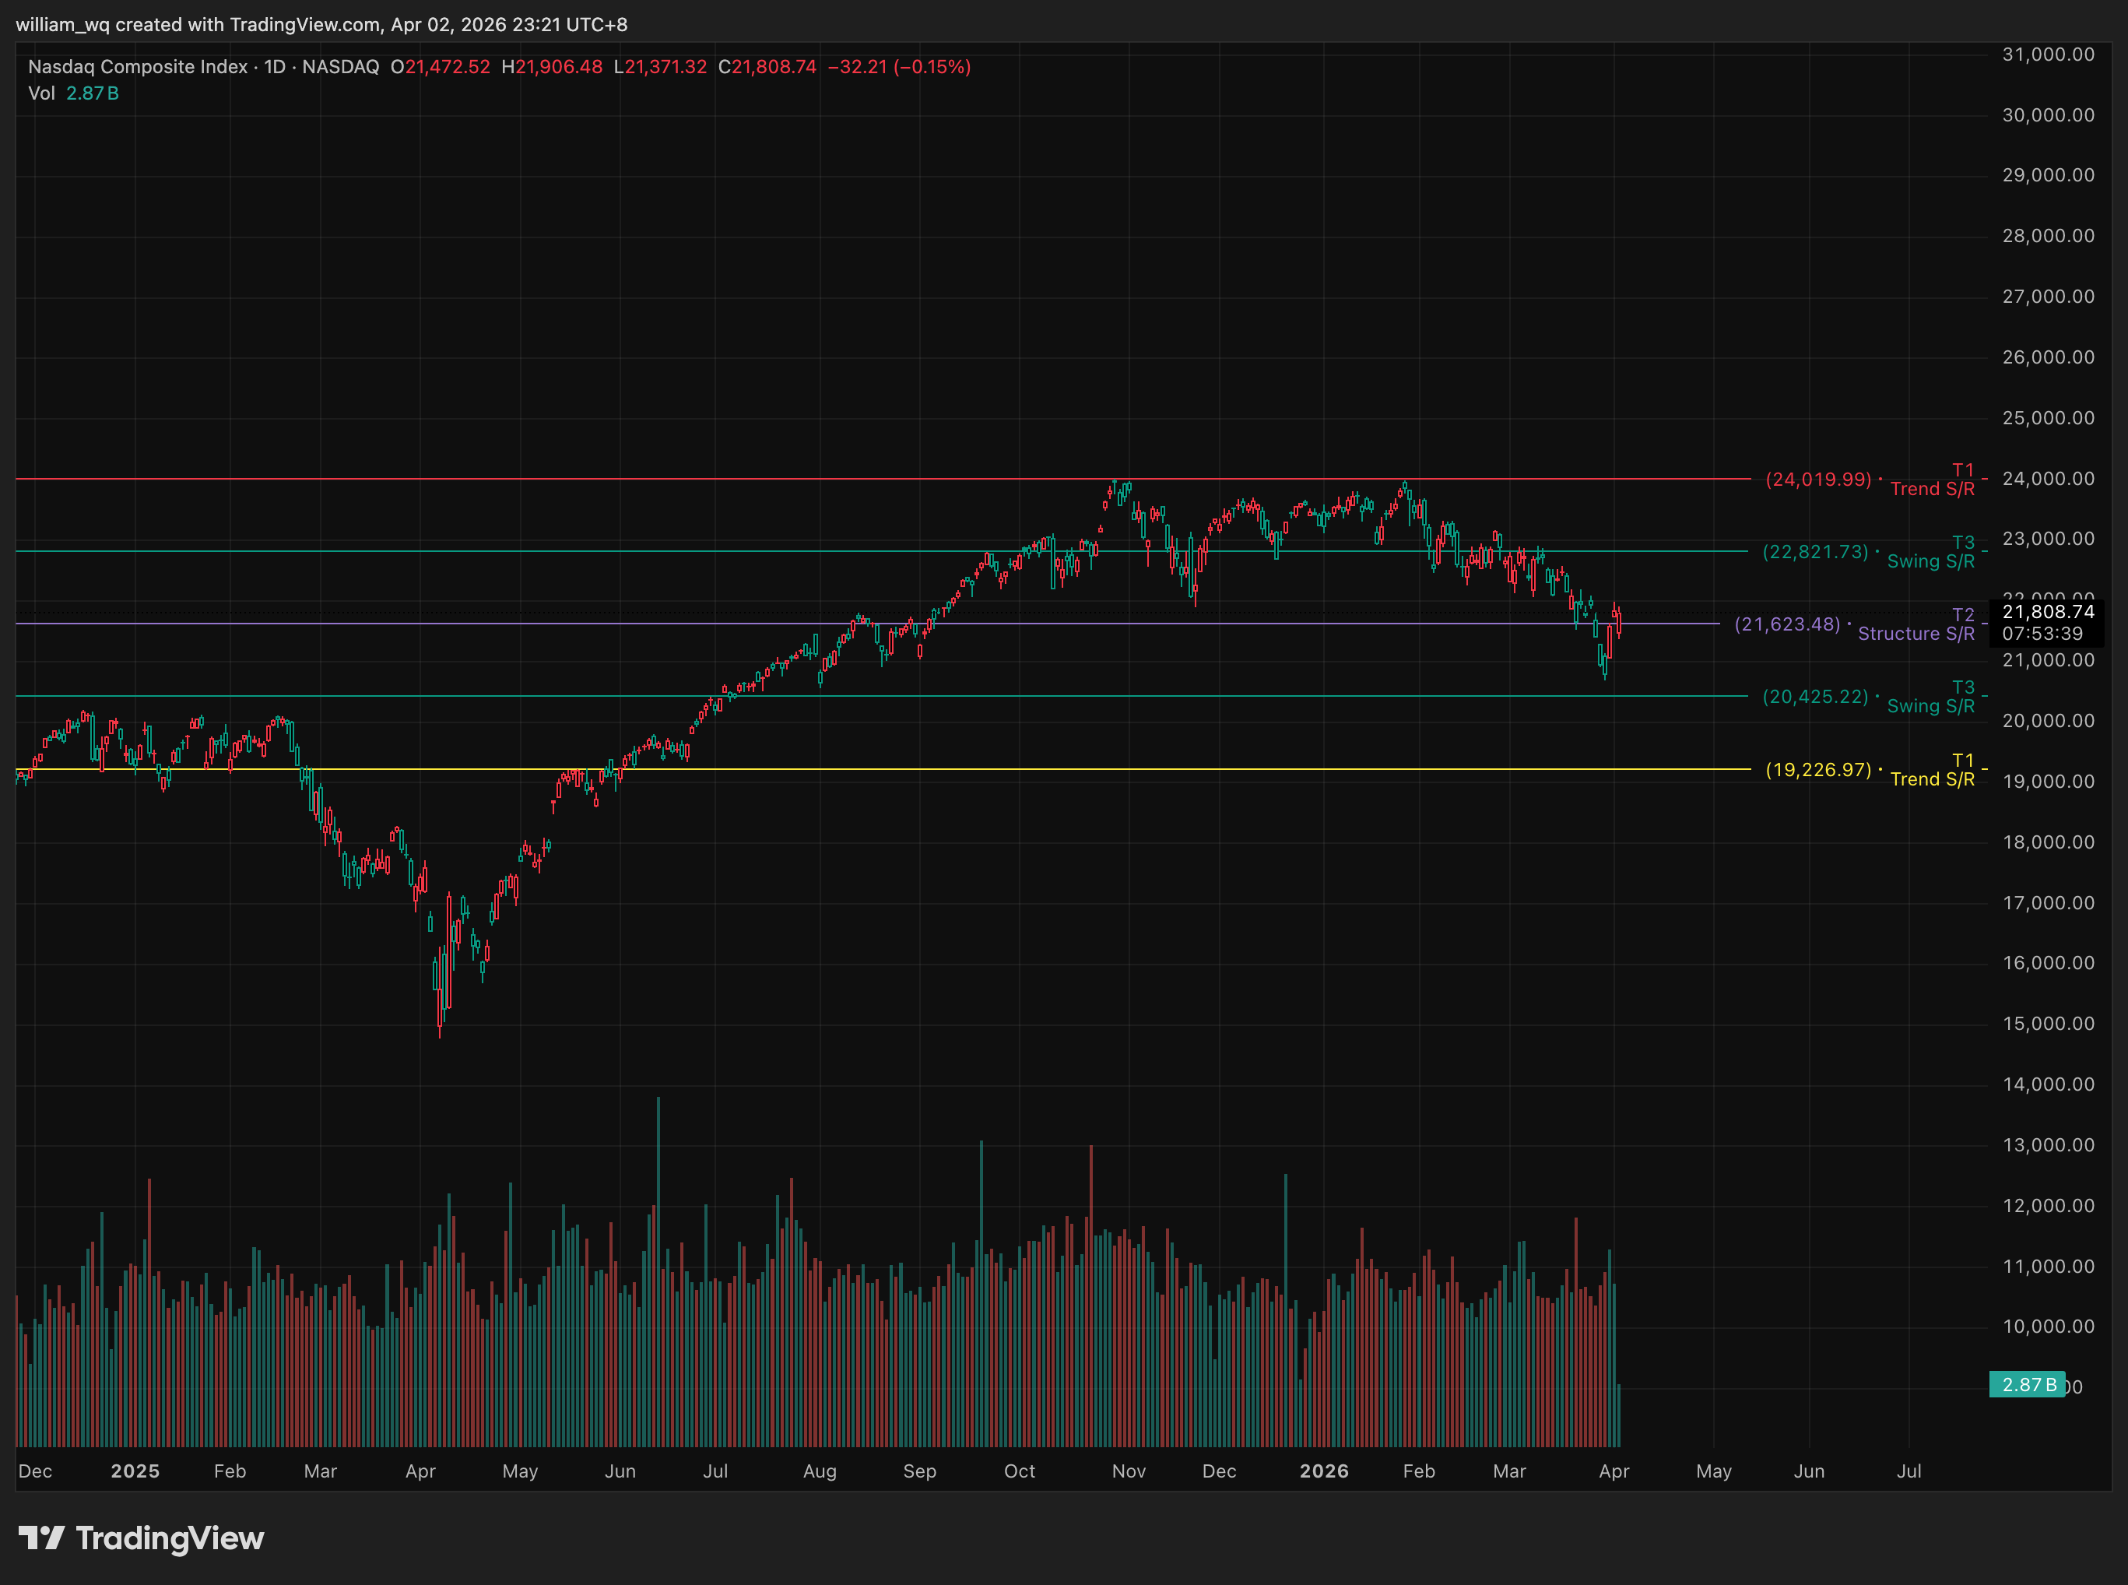Click the countdown timer 07:53:39
2128x1585 pixels.
point(2042,634)
